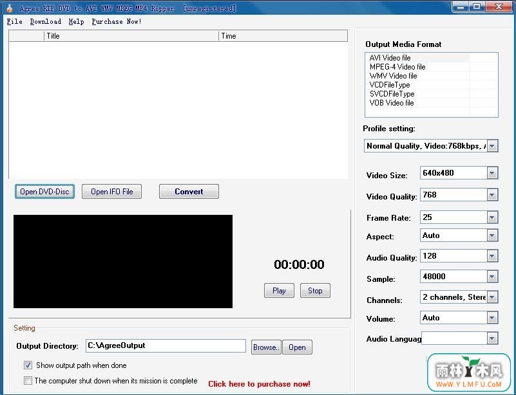The width and height of the screenshot is (516, 395).
Task: Click the application icon in title bar
Action: [x=10, y=8]
